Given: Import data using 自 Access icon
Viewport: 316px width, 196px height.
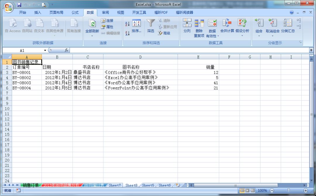Looking at the screenshot, I should pos(13,25).
